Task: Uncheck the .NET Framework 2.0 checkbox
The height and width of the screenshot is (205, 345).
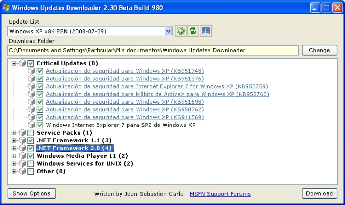Action: (x=31, y=148)
